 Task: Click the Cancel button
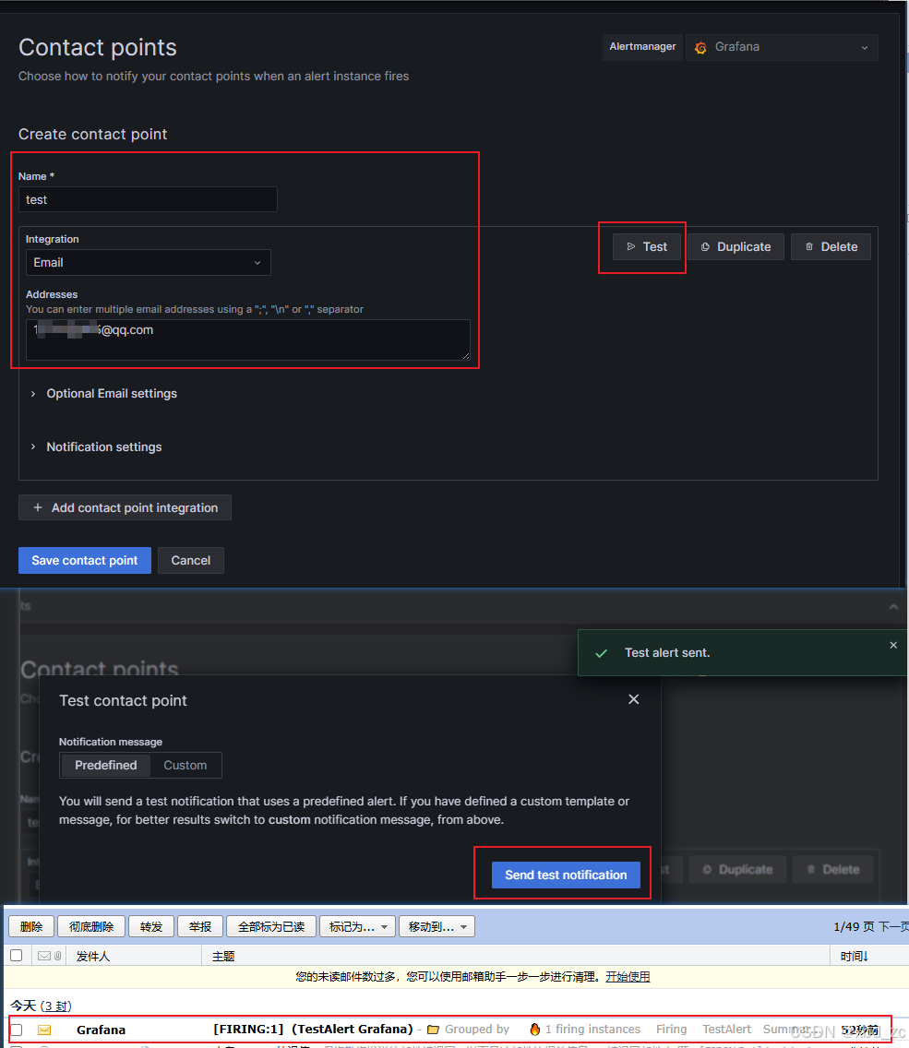(x=190, y=560)
